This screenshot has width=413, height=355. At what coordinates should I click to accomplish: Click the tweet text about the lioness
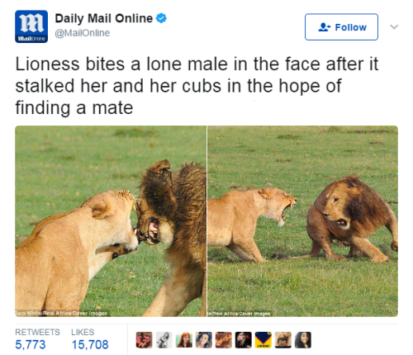coord(197,86)
